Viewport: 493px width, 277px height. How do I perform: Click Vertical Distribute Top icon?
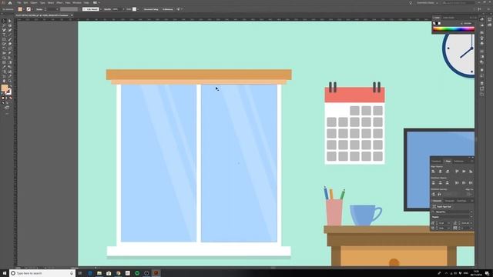tap(433, 182)
